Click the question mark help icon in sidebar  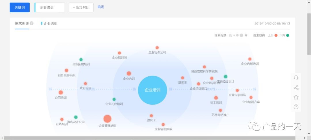pyautogui.click(x=296, y=107)
